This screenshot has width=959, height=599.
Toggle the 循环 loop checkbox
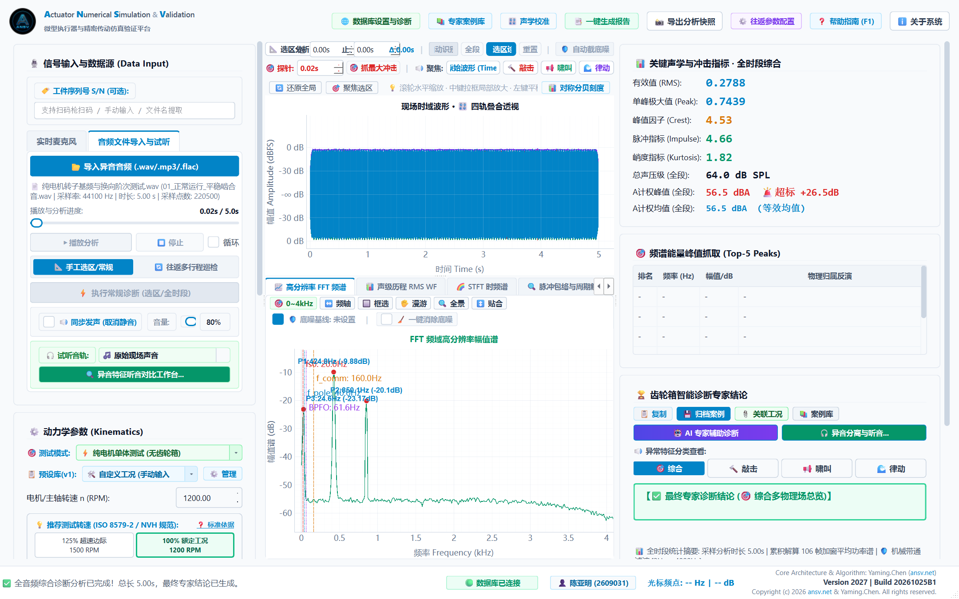tap(214, 242)
